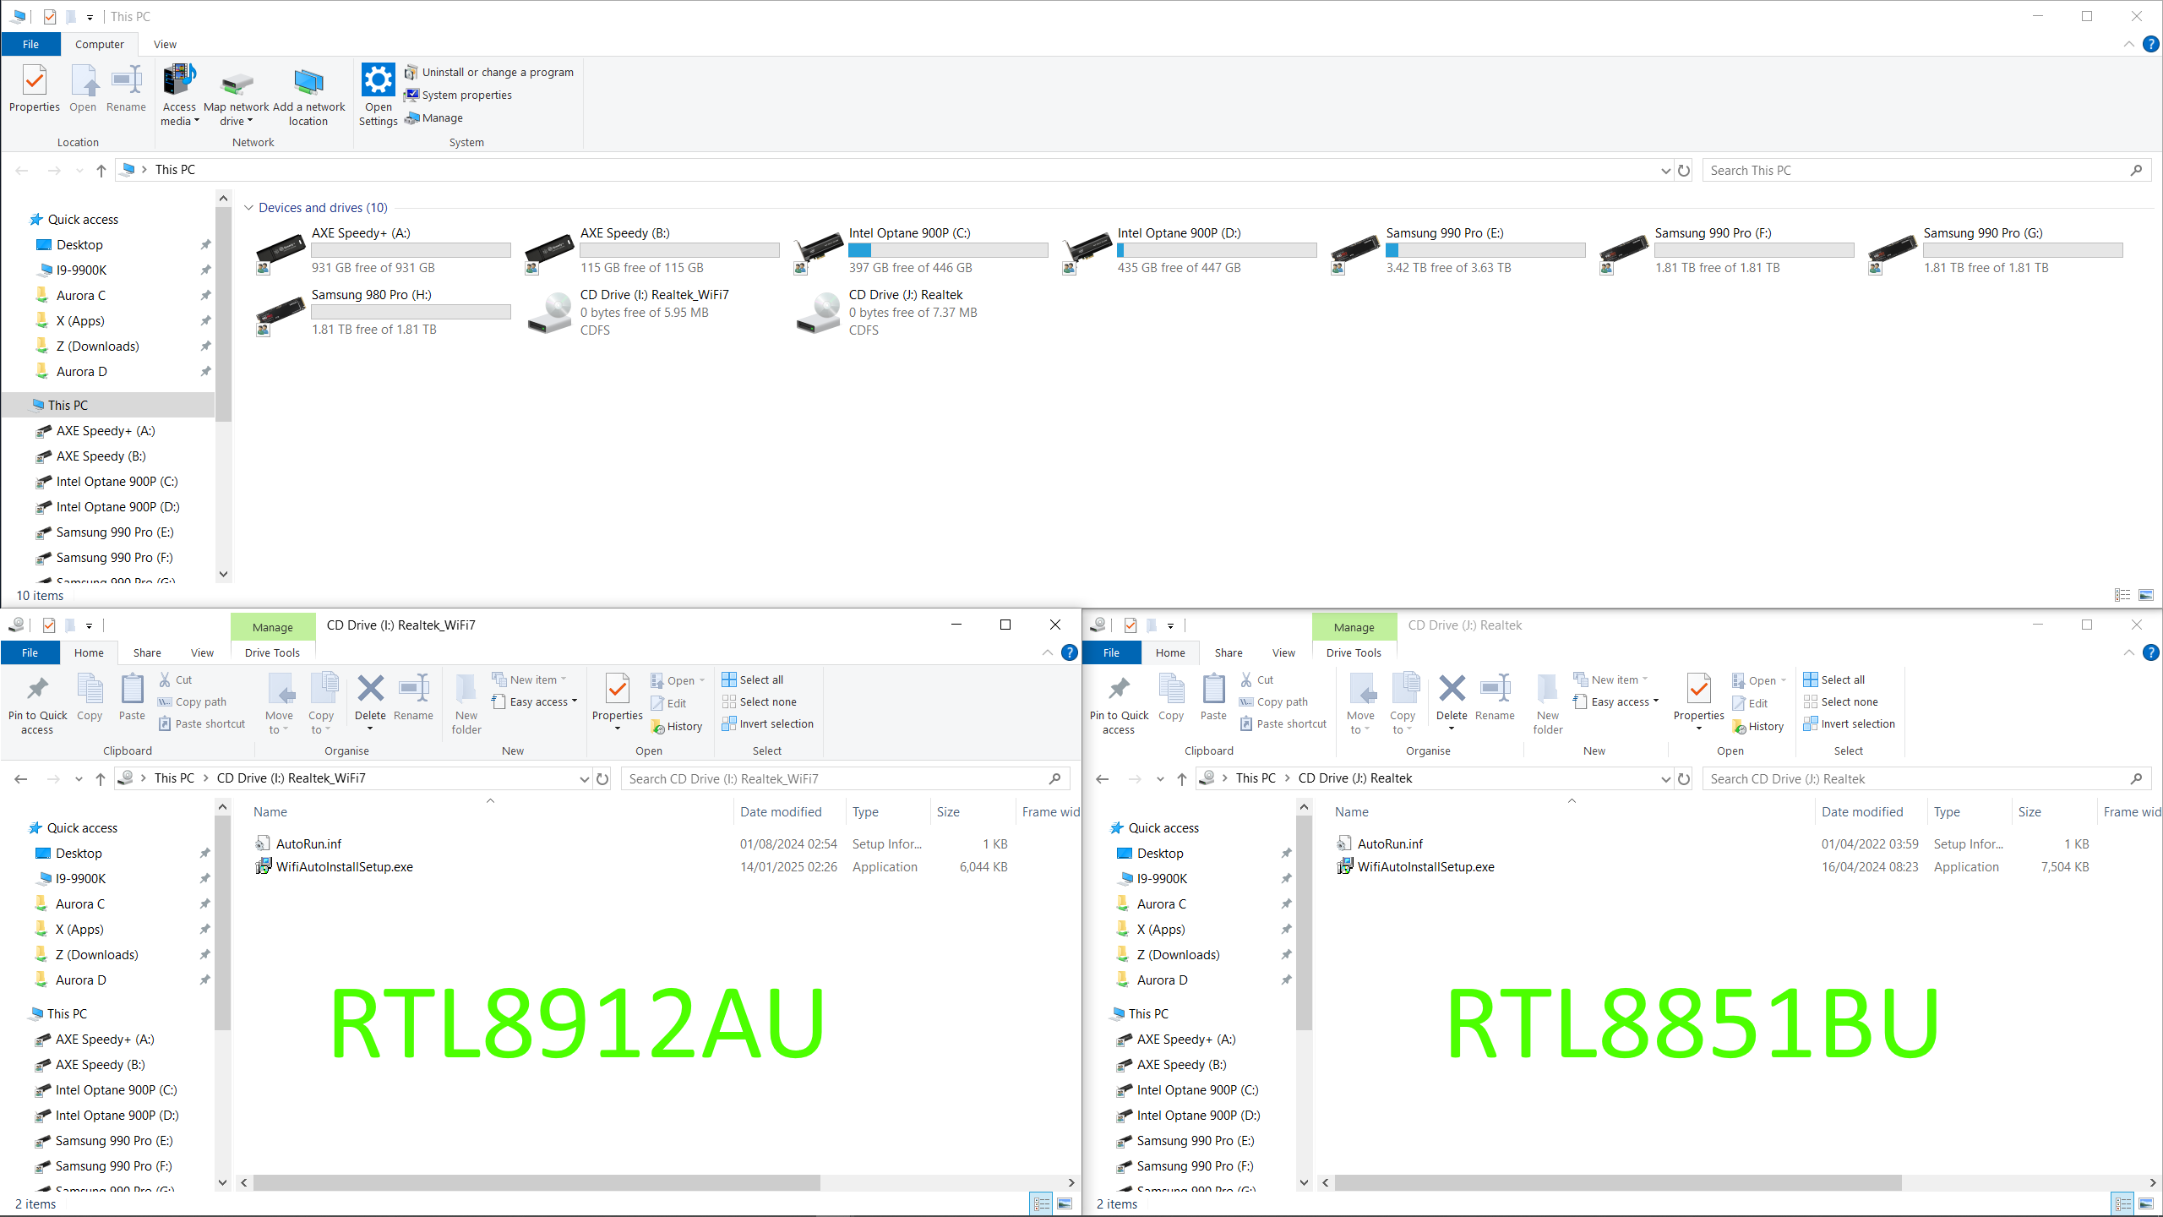Collapse ribbon in This PC window
The width and height of the screenshot is (2163, 1217).
tap(2128, 44)
